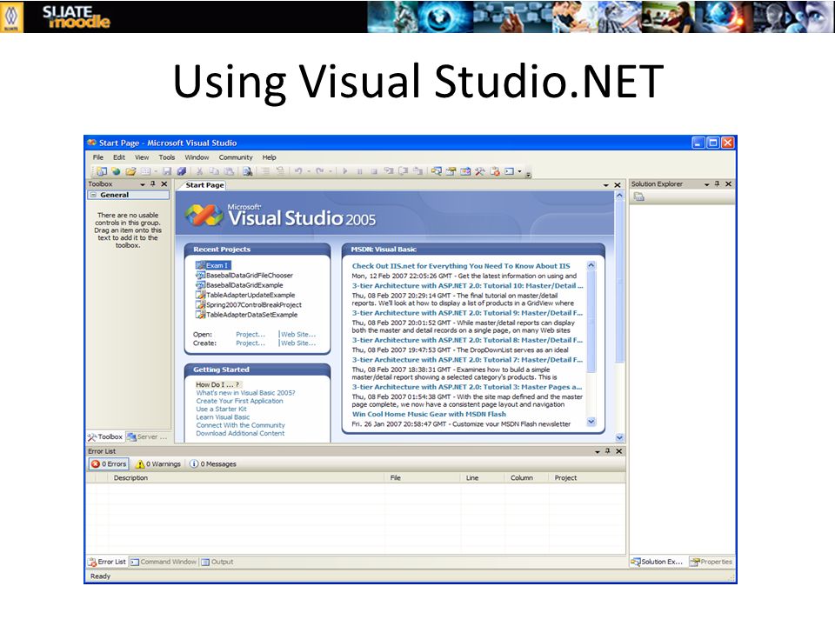Click the Find in Files icon

248,171
